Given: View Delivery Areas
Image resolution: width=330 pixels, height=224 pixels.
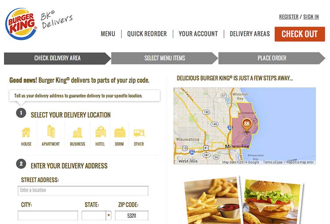Looking at the screenshot, I should (249, 34).
